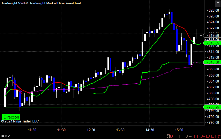Click the NinjaTrader logo

[193, 136]
